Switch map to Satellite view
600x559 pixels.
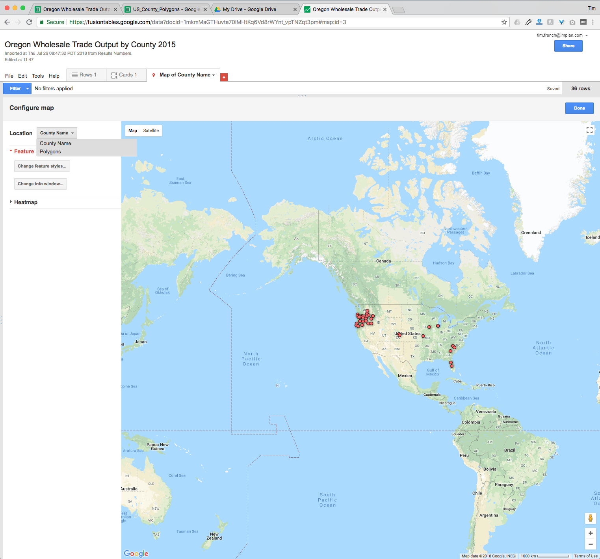pos(151,130)
